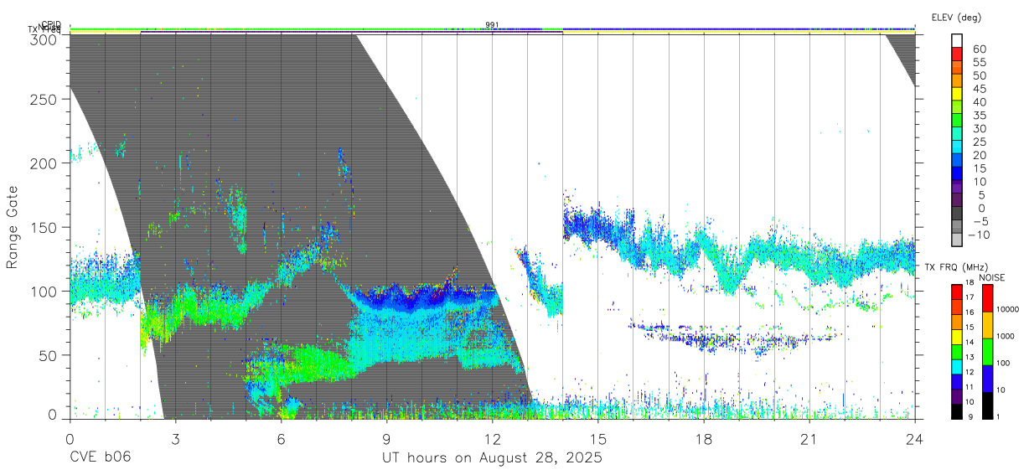Click the ELEV colorbar label '25'
The height and width of the screenshot is (475, 1029).
click(x=979, y=142)
